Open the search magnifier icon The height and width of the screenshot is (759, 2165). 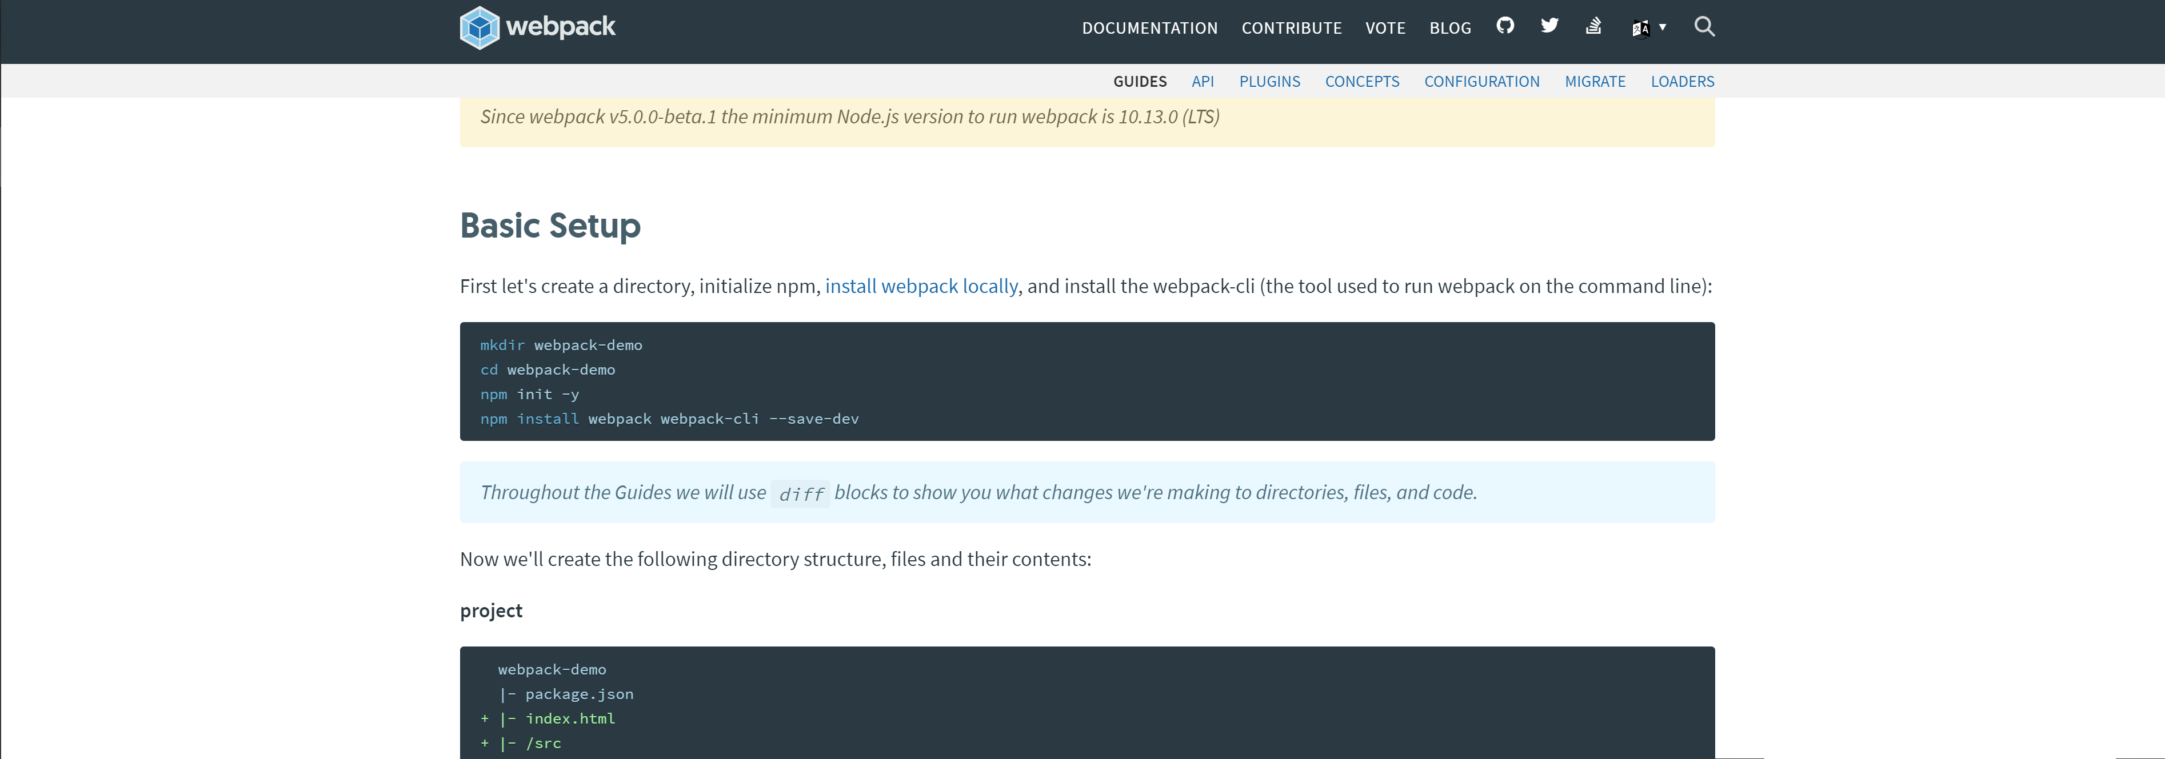1704,27
